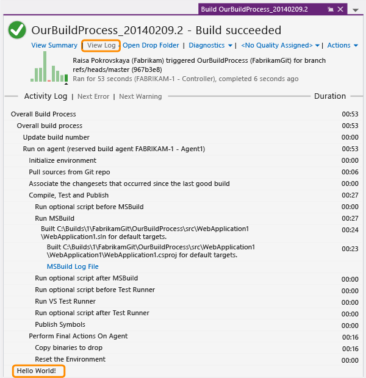The height and width of the screenshot is (378, 366).
Task: Jump to Next Warning
Action: click(140, 96)
